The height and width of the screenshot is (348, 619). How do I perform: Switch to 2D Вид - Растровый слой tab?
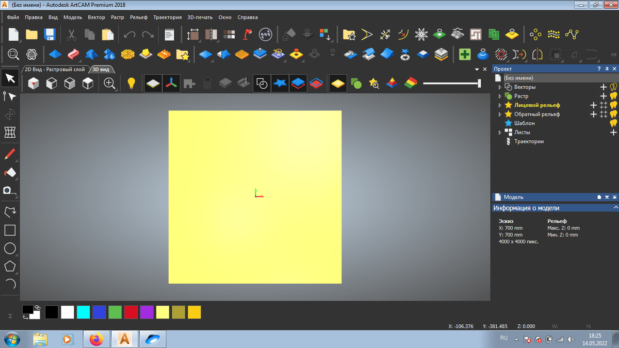(55, 69)
